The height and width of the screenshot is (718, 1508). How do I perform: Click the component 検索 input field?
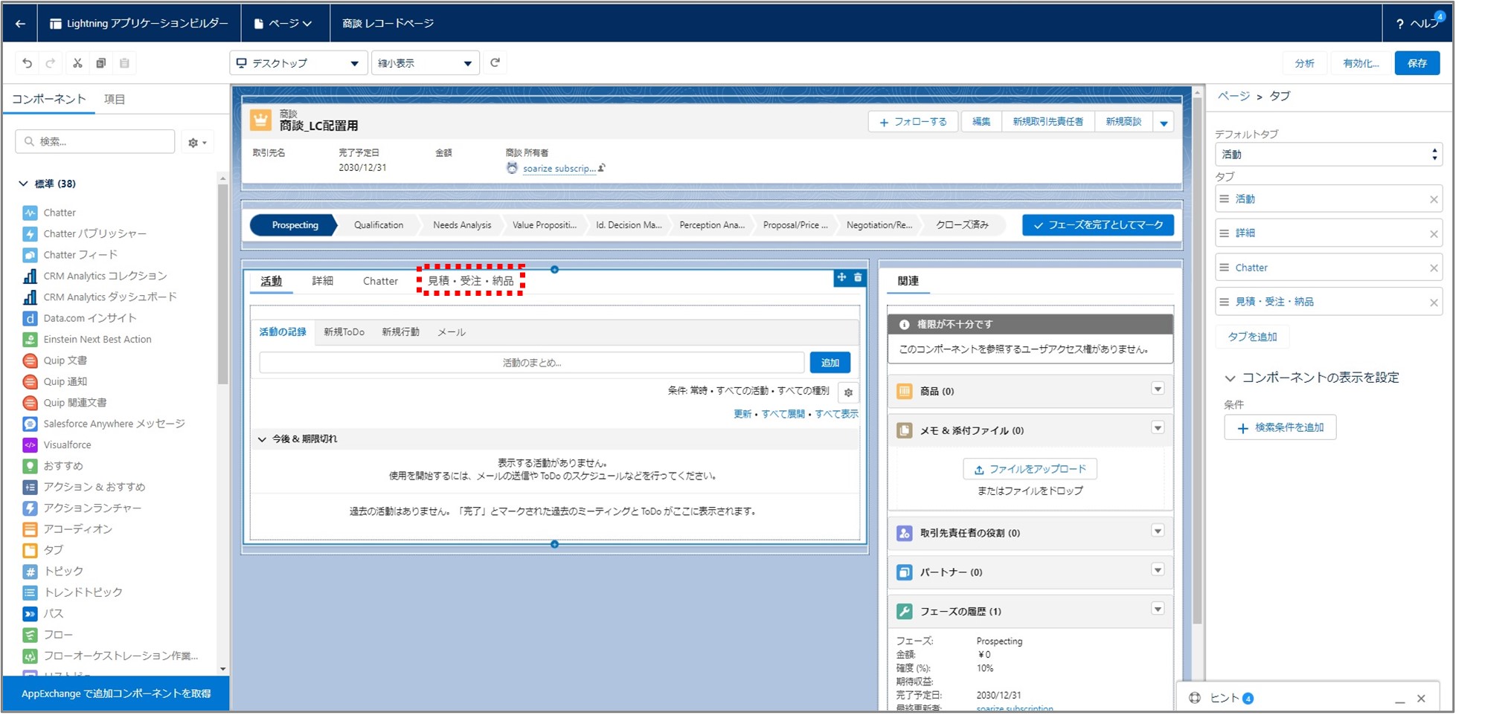[95, 142]
